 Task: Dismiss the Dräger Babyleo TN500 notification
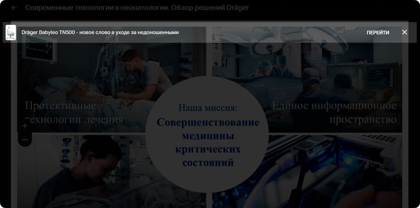point(405,32)
